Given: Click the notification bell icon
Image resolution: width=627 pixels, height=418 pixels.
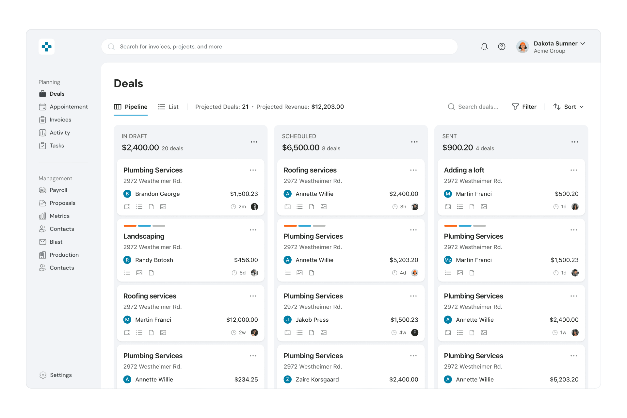Looking at the screenshot, I should [484, 47].
